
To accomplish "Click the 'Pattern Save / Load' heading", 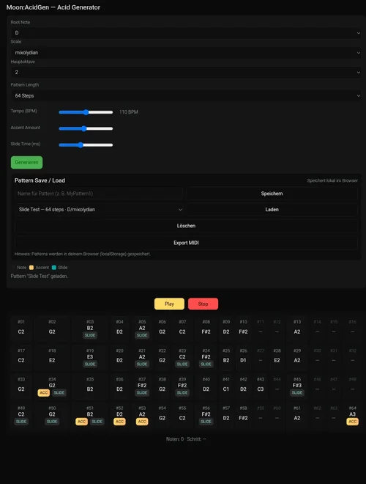I will click(x=40, y=180).
